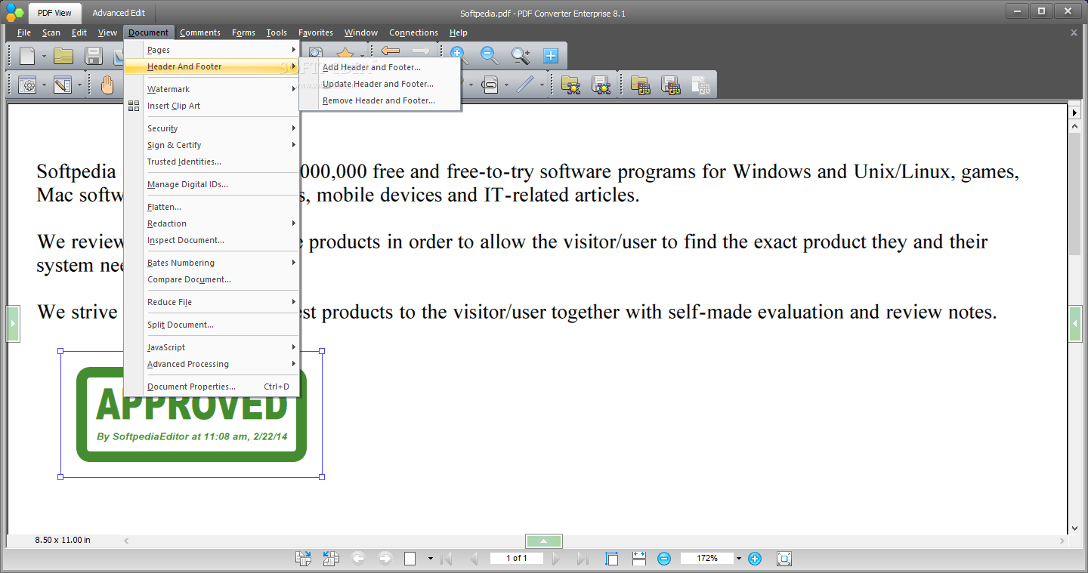Screen dimensions: 1088x573
Task: Open the Comments menu
Action: tap(200, 32)
